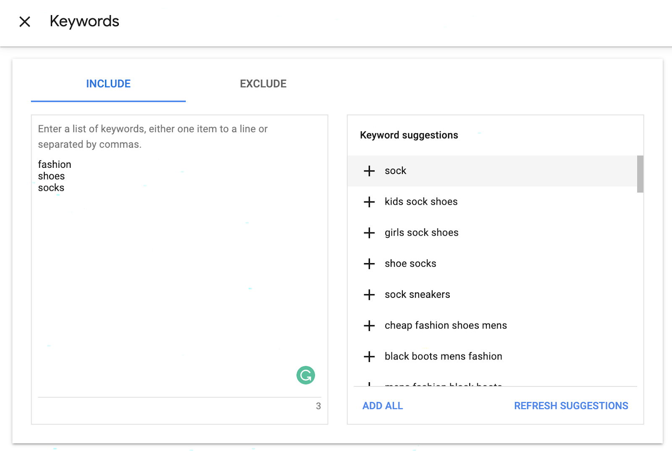672x451 pixels.
Task: Add "black boots mens fashion" using plus icon
Action: [x=369, y=356]
